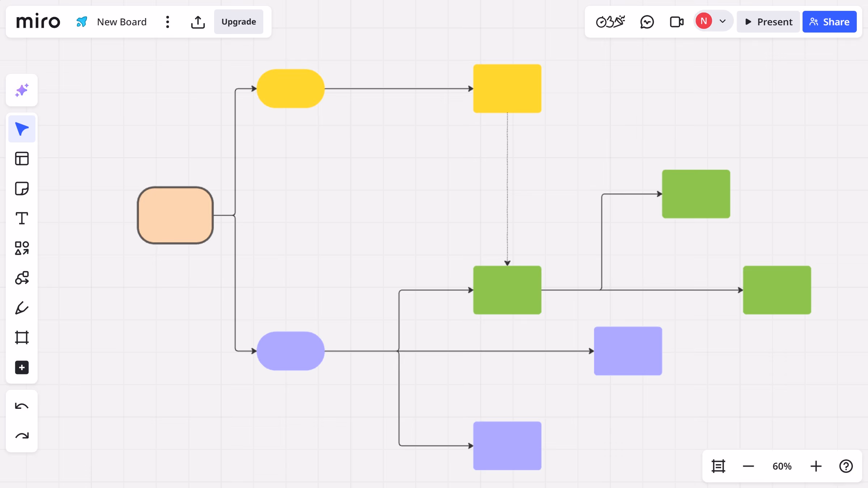Open board options three-dot menu
This screenshot has width=868, height=488.
point(167,22)
